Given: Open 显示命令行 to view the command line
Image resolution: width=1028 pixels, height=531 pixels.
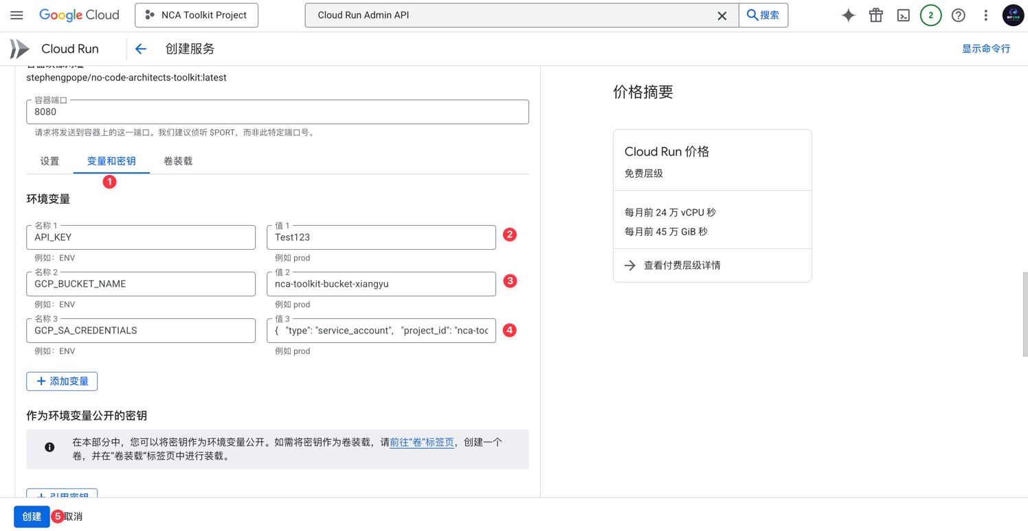Looking at the screenshot, I should click(x=986, y=49).
